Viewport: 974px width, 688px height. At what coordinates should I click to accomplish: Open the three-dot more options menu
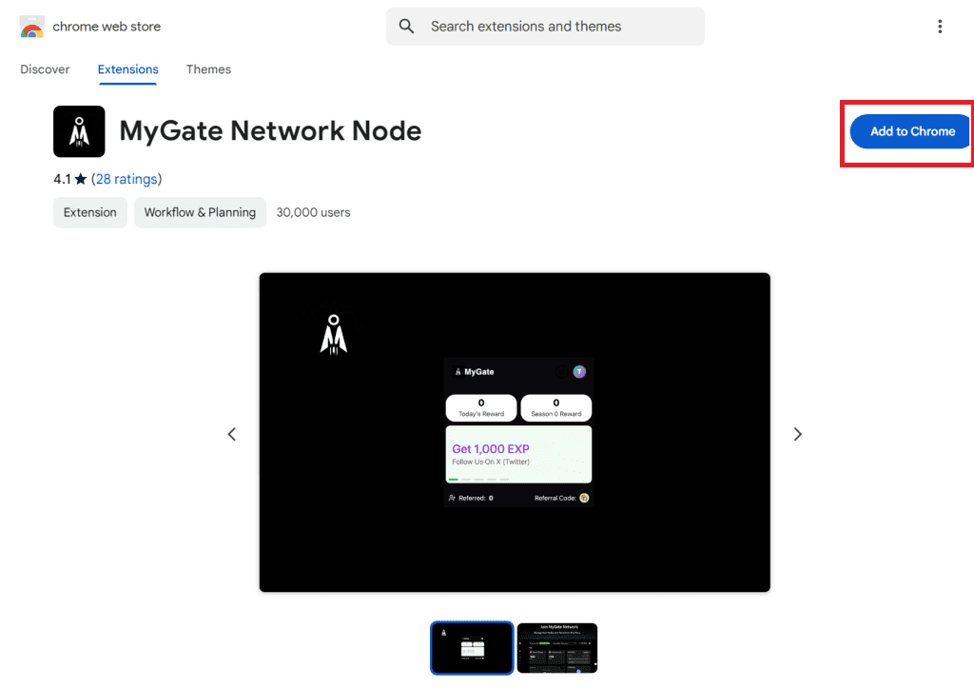pos(939,26)
